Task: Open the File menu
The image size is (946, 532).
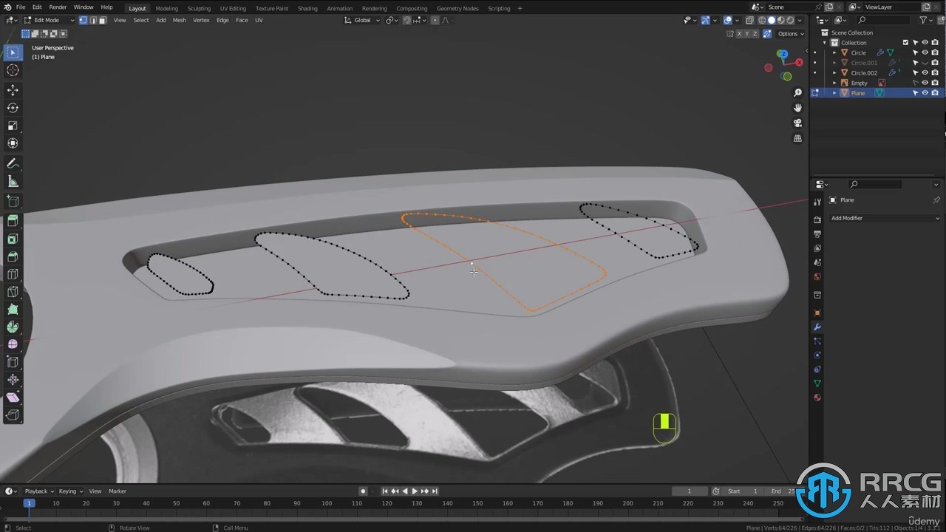Action: pos(21,7)
